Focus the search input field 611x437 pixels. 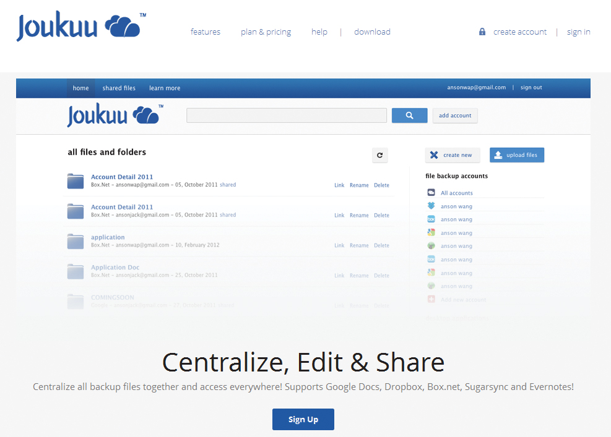point(287,116)
